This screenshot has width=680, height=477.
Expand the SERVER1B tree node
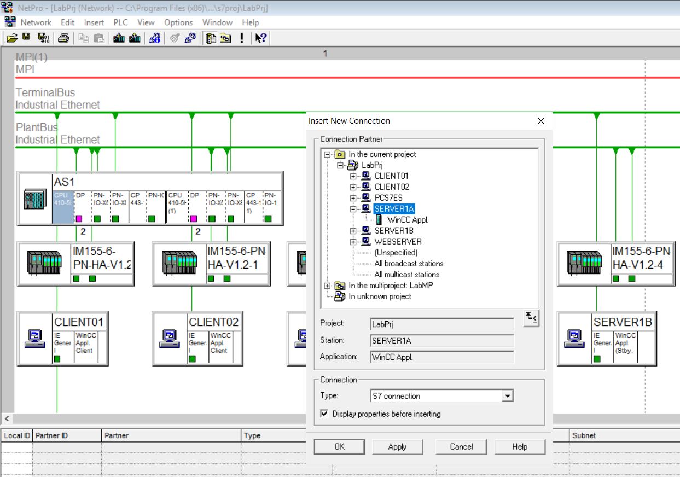coord(353,231)
